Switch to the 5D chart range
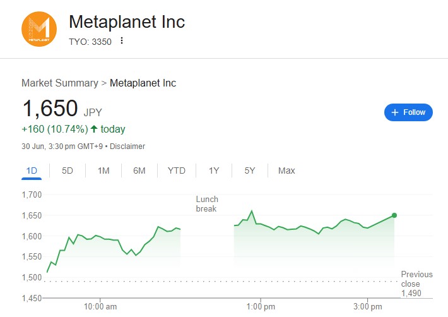 coord(68,170)
